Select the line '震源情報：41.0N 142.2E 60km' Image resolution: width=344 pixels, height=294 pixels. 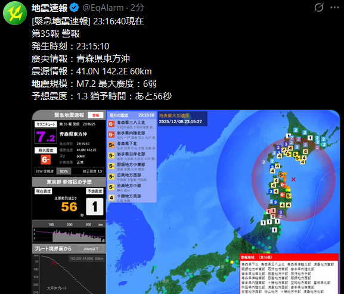pos(92,71)
